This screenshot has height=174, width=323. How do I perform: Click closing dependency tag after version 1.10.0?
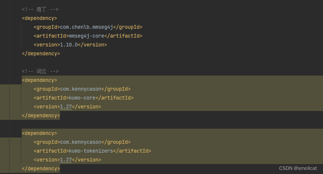pos(41,54)
